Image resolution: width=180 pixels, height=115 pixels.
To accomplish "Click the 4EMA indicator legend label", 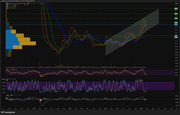I will click(x=8, y=8).
